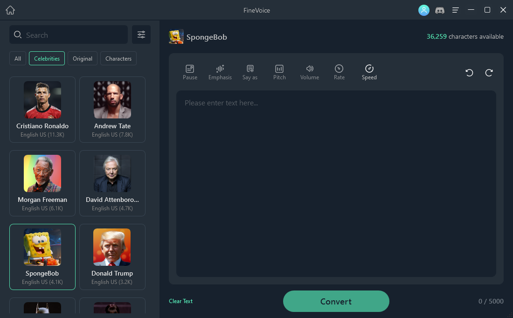
Task: Pick the Donald Trump voice card
Action: 112,257
